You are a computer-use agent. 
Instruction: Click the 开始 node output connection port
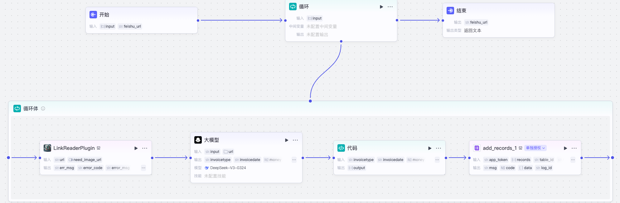tap(198, 21)
